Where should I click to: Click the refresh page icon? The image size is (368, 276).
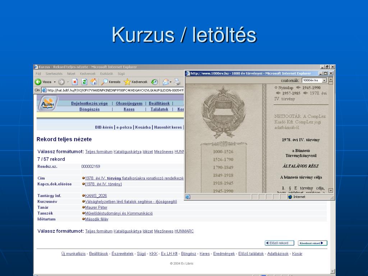coord(84,82)
